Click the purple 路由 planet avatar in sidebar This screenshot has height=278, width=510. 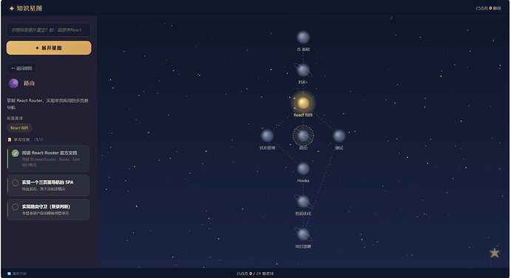coord(13,83)
